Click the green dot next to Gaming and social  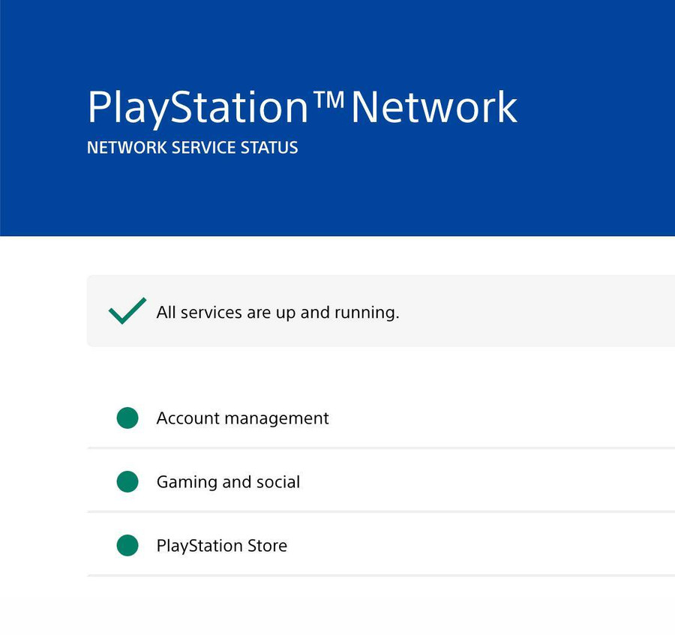click(x=127, y=481)
